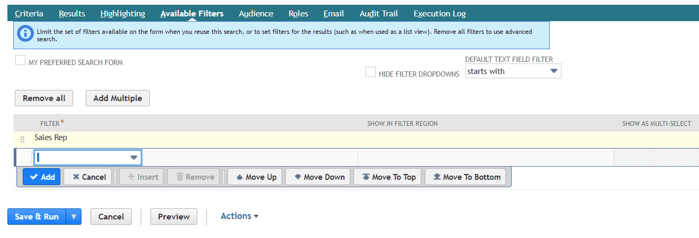This screenshot has height=238, width=699.
Task: Expand the new filter field dropdown
Action: point(133,158)
